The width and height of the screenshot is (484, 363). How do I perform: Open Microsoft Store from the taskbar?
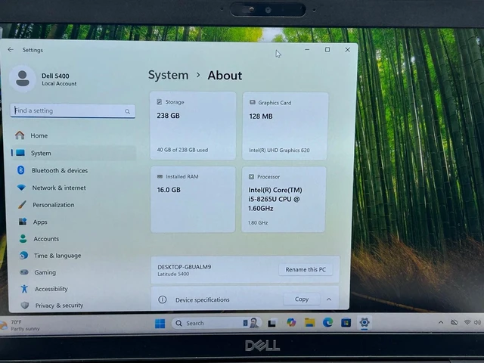[346, 323]
